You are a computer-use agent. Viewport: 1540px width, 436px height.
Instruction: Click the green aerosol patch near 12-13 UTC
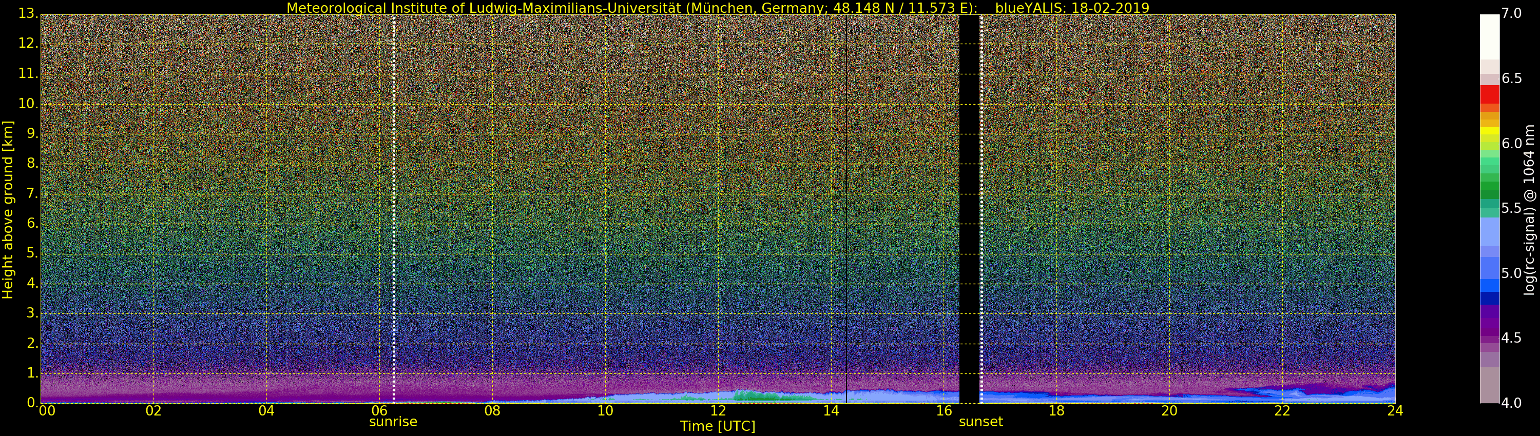coord(769,395)
